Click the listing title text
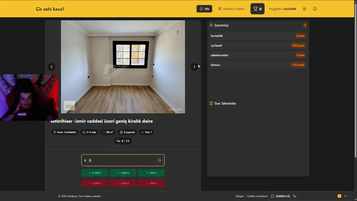Screen dimensions: 357x201 (102, 121)
